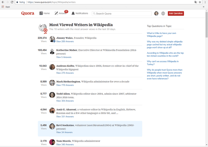The image size is (208, 147).
Task: Show hidden bookmarks chevron
Action: (204, 7)
